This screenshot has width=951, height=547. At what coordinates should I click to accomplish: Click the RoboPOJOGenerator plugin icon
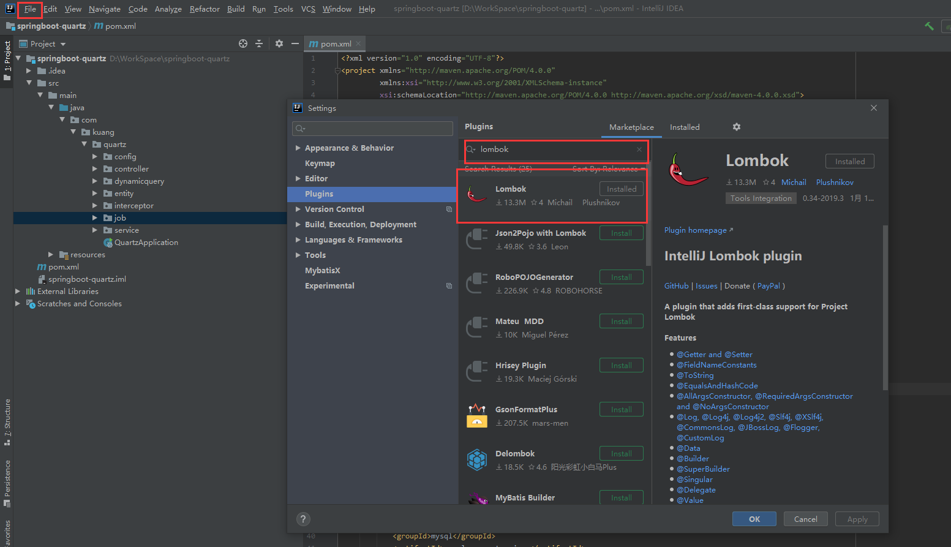coord(476,283)
